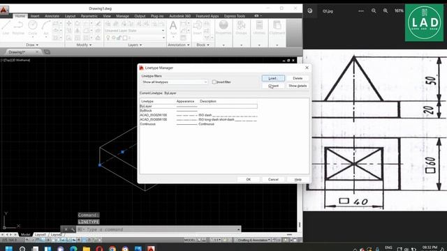This screenshot has height=251, width=447.
Task: Select the ACAD_ISO08W100 linetype row
Action: coord(198,119)
